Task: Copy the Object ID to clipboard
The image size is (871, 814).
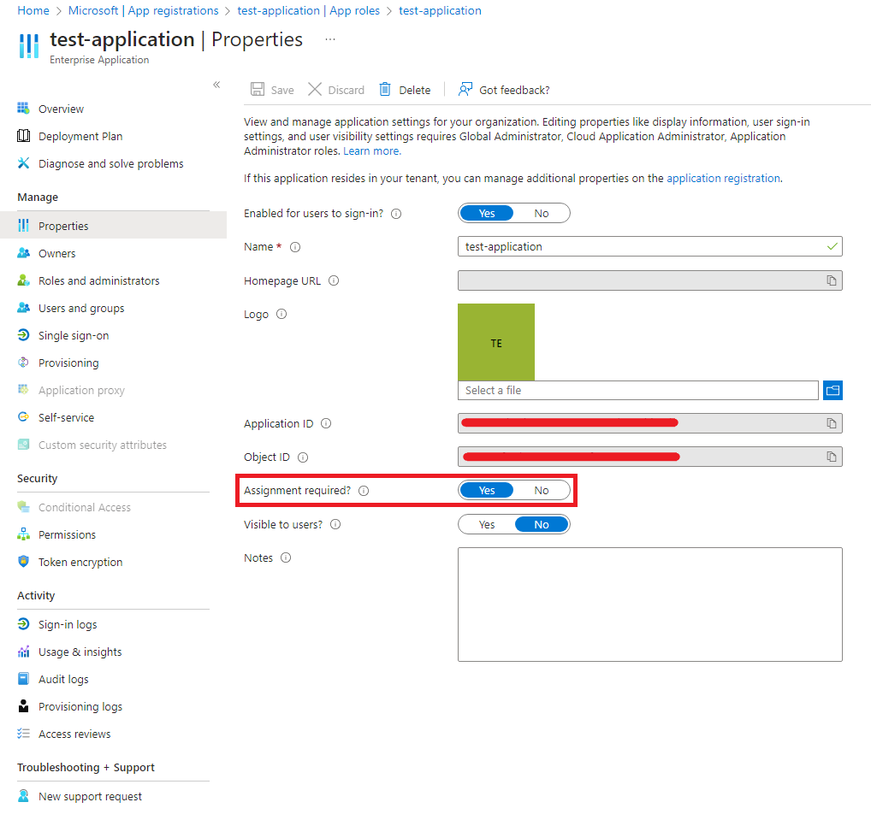Action: click(831, 457)
